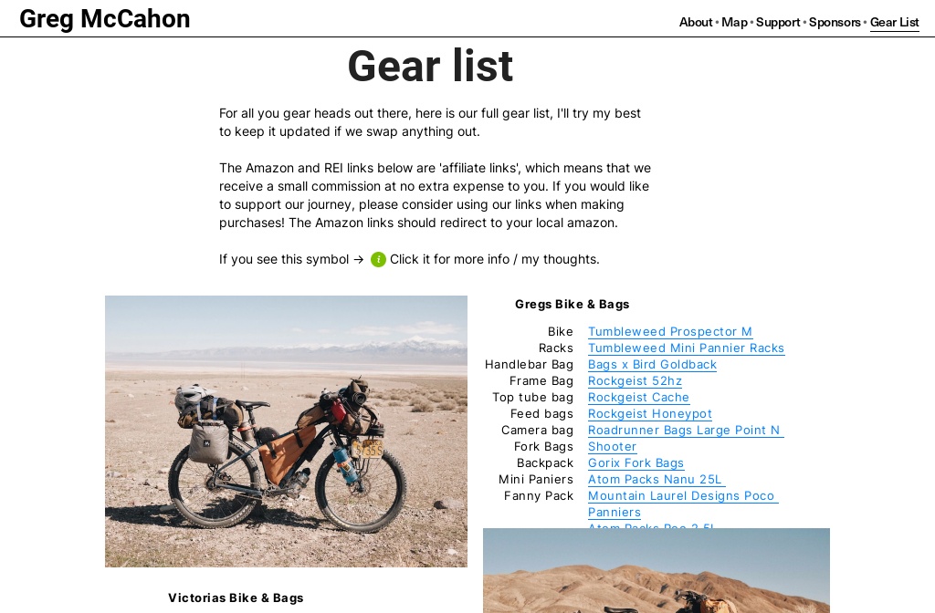
Task: Click the photo of Greg's loaded bike
Action: 286,431
